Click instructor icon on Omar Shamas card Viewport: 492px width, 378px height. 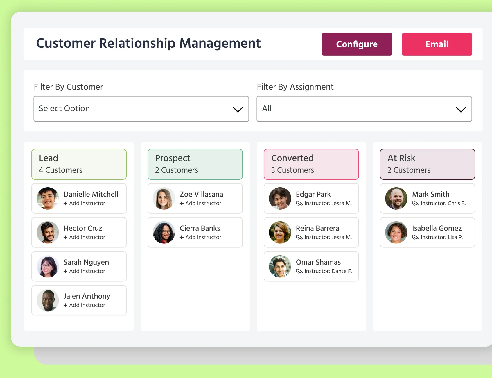tap(299, 272)
